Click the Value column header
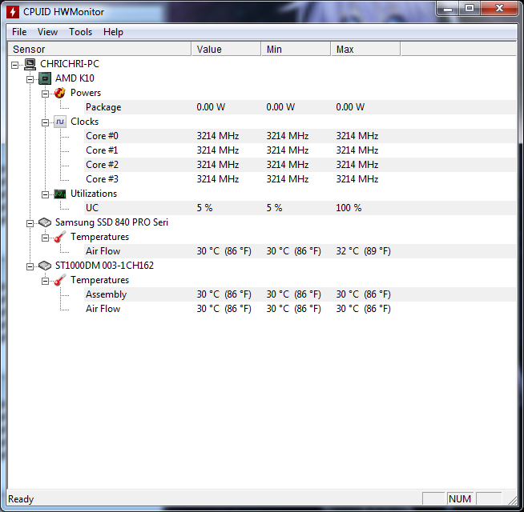Screen dimensions: 524x512 click(x=226, y=49)
